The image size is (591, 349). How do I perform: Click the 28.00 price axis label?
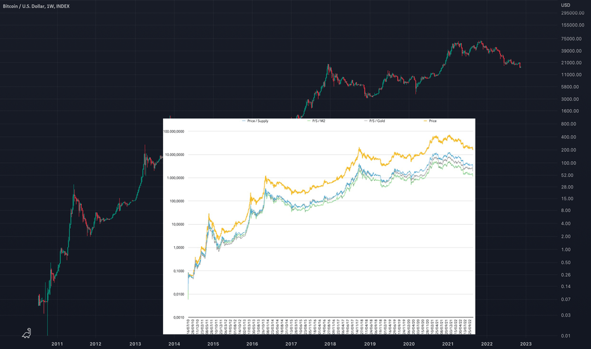click(568, 187)
